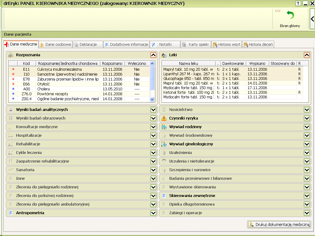This screenshot has height=236, width=315.
Task: Open the Historia wizyt tab
Action: 227,45
